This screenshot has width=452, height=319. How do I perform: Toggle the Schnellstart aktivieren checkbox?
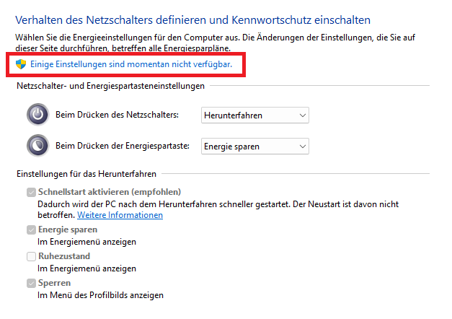tap(30, 192)
